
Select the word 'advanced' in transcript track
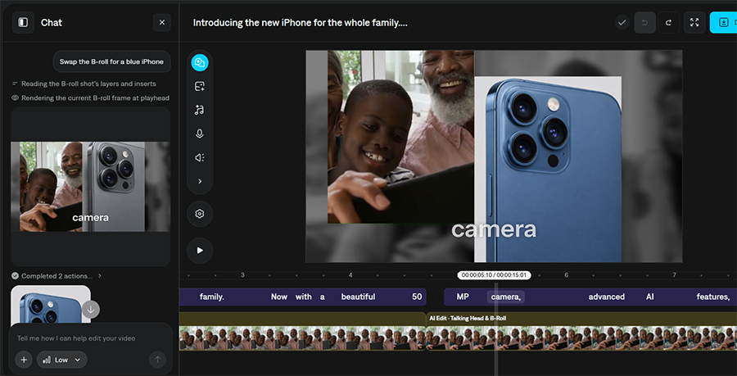(607, 297)
